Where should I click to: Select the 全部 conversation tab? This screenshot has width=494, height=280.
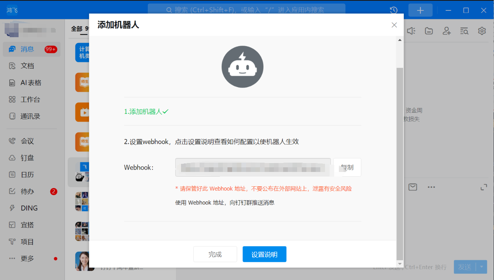click(77, 29)
